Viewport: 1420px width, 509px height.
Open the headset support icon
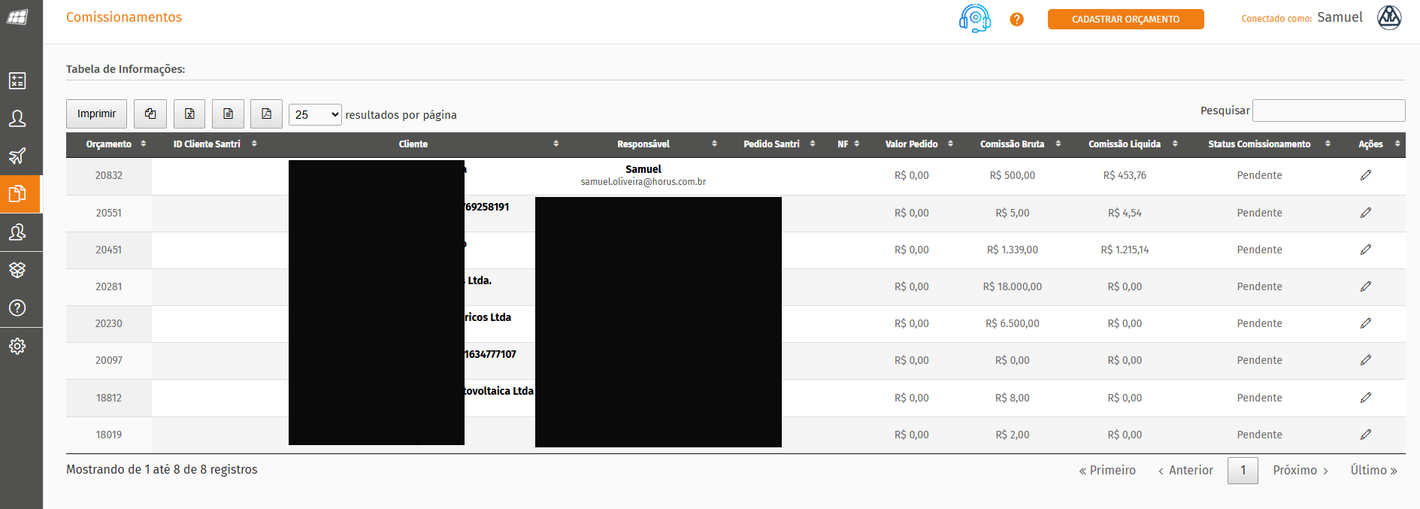point(974,18)
